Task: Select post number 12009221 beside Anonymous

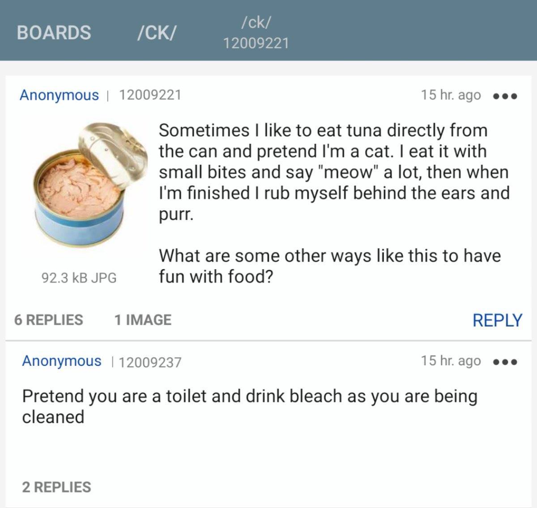Action: coord(150,95)
